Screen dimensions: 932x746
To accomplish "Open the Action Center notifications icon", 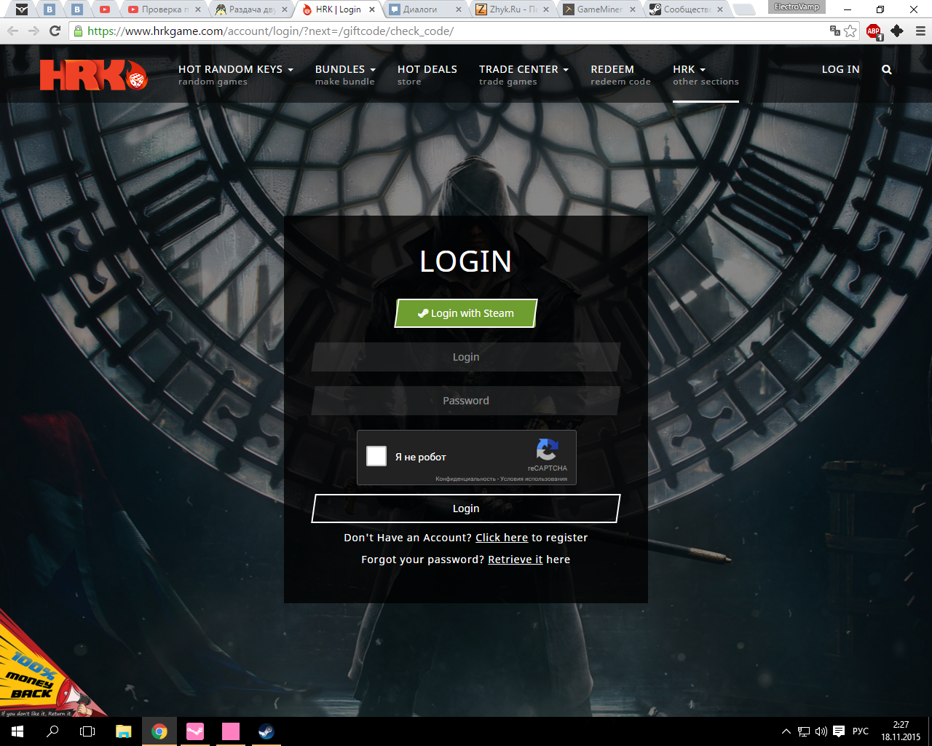I will click(839, 731).
